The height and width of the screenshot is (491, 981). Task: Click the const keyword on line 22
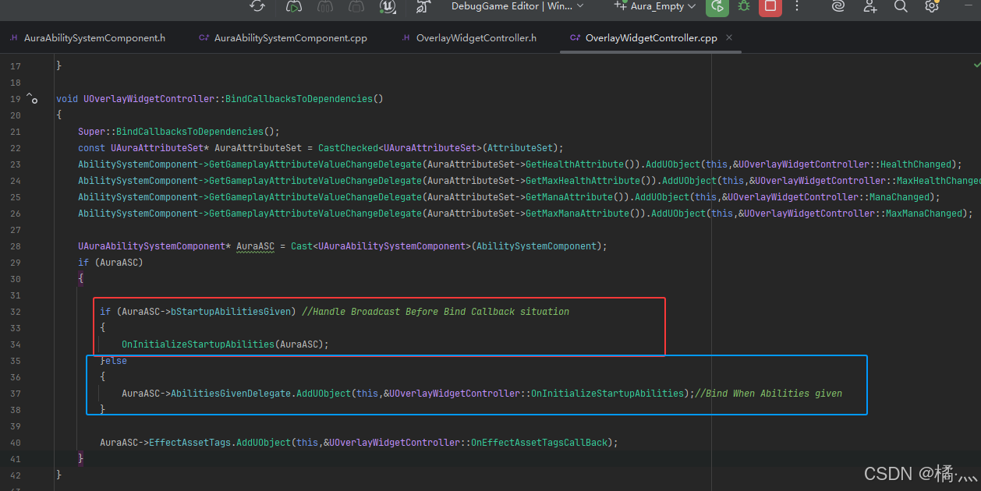[x=91, y=148]
